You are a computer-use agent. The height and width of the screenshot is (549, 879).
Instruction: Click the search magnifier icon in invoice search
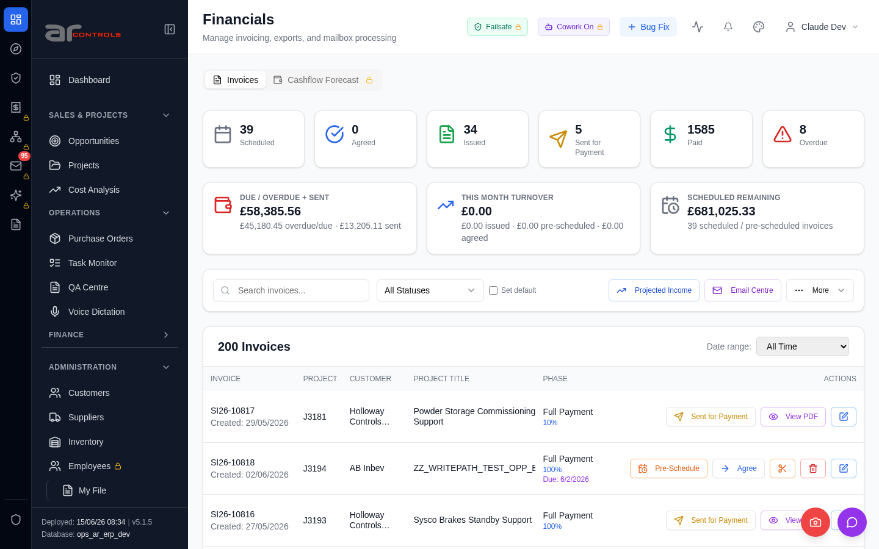(225, 290)
